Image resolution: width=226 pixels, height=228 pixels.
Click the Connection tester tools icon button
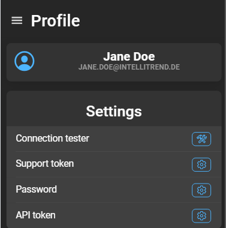pyautogui.click(x=201, y=139)
